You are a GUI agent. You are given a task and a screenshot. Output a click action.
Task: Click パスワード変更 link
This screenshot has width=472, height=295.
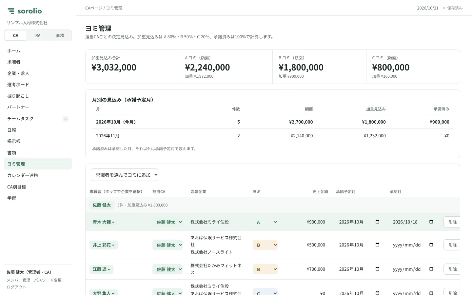(x=48, y=280)
